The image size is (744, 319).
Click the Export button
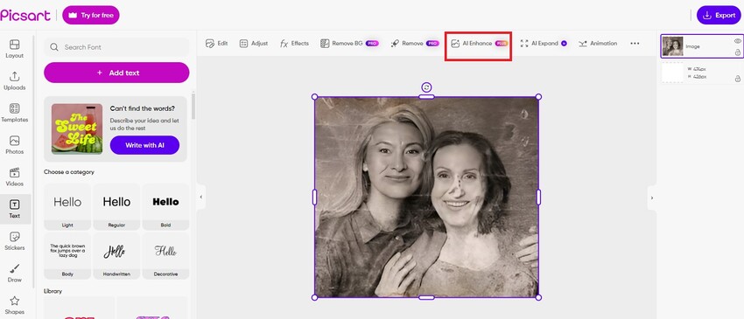719,15
